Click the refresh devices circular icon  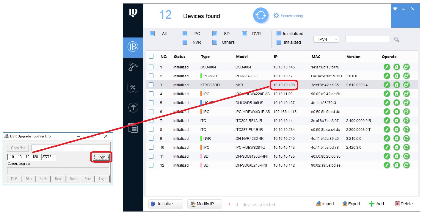point(261,15)
